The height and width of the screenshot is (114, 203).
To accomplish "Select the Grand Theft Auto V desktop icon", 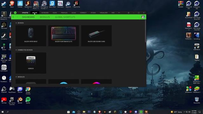I will click(x=4, y=58).
